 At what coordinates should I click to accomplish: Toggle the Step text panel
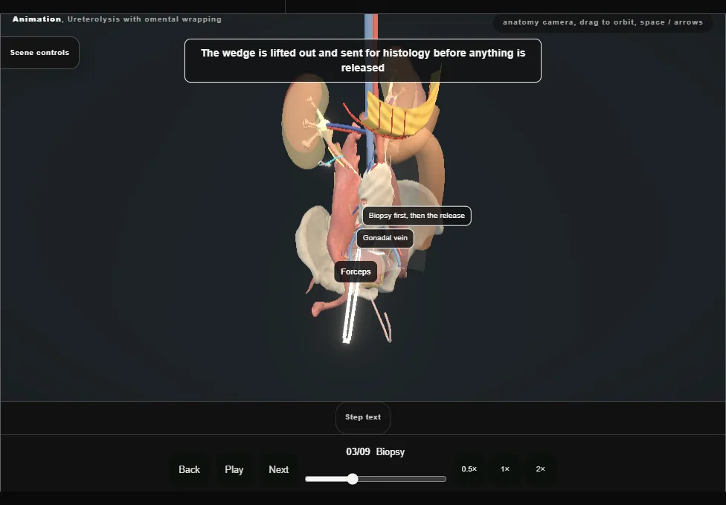(362, 417)
